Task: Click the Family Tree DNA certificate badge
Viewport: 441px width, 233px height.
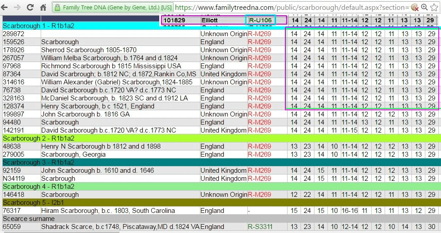Action: [x=113, y=8]
